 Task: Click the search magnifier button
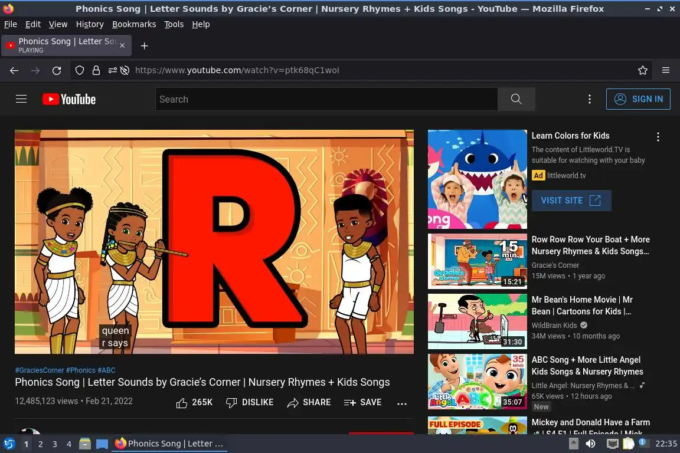pyautogui.click(x=516, y=99)
